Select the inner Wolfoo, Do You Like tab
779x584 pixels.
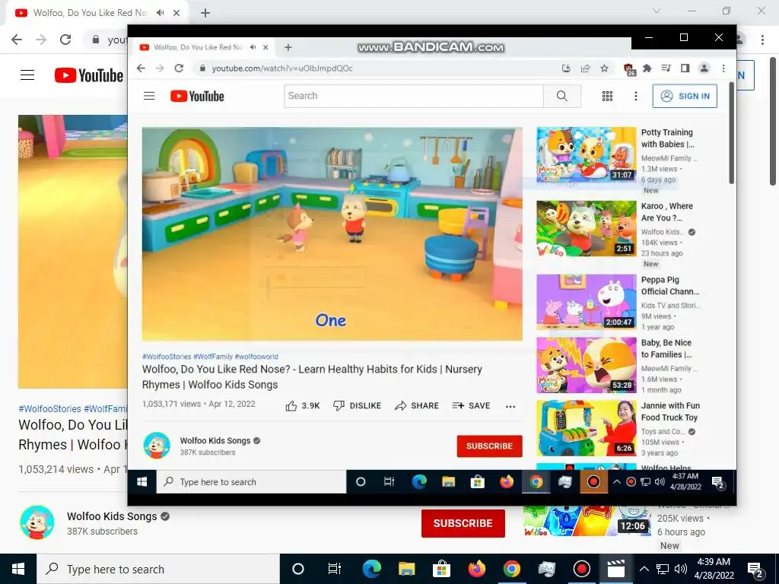click(198, 47)
